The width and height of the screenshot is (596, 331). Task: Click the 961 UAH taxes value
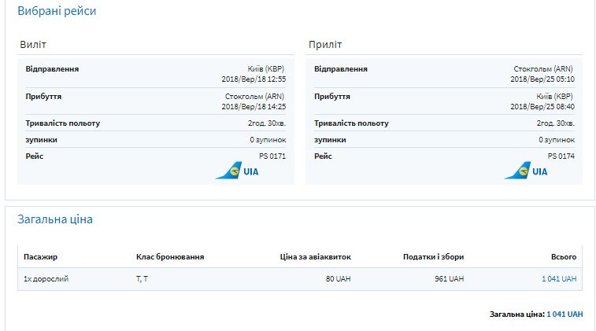point(450,279)
